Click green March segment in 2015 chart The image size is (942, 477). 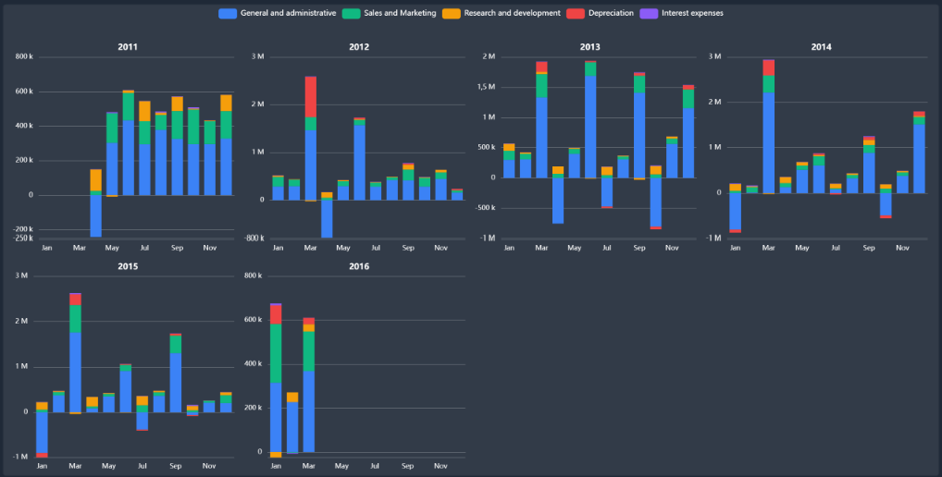coord(75,319)
